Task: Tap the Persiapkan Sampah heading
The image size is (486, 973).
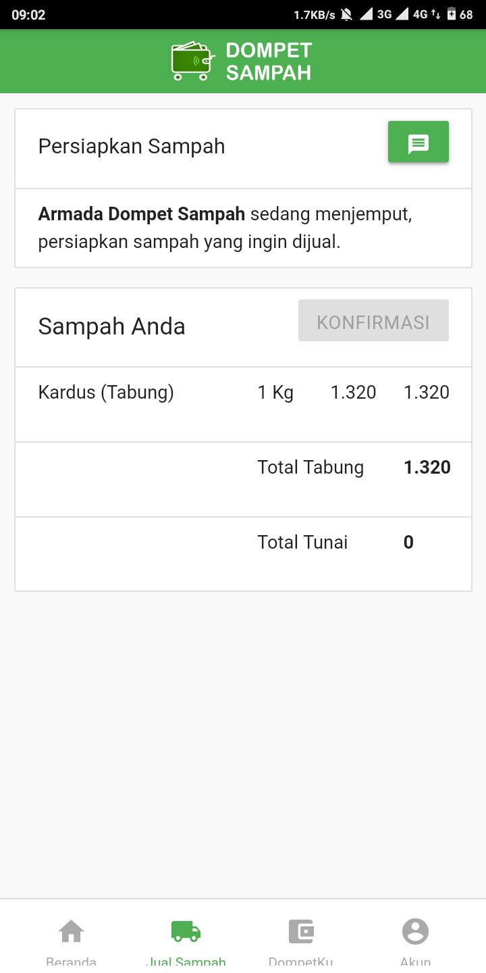Action: pyautogui.click(x=132, y=147)
